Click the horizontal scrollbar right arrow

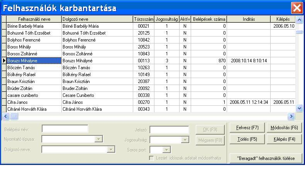tap(291, 116)
